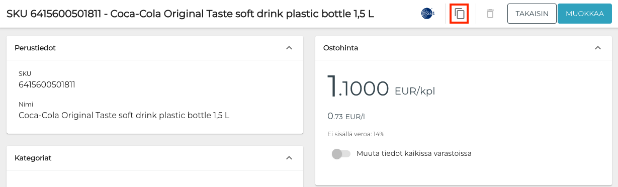
Task: Open editing with the MUOKKAA button
Action: [x=584, y=14]
